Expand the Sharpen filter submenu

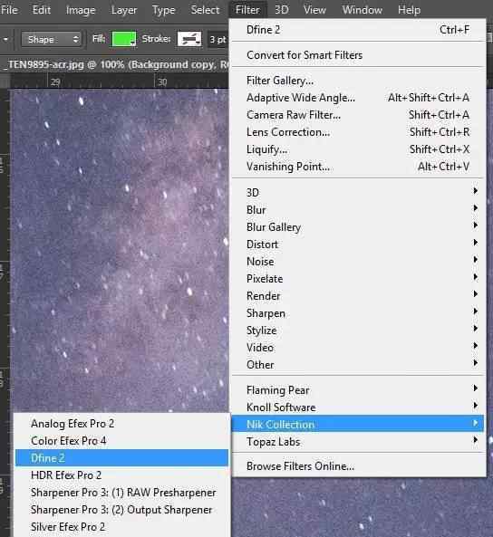[x=359, y=313]
